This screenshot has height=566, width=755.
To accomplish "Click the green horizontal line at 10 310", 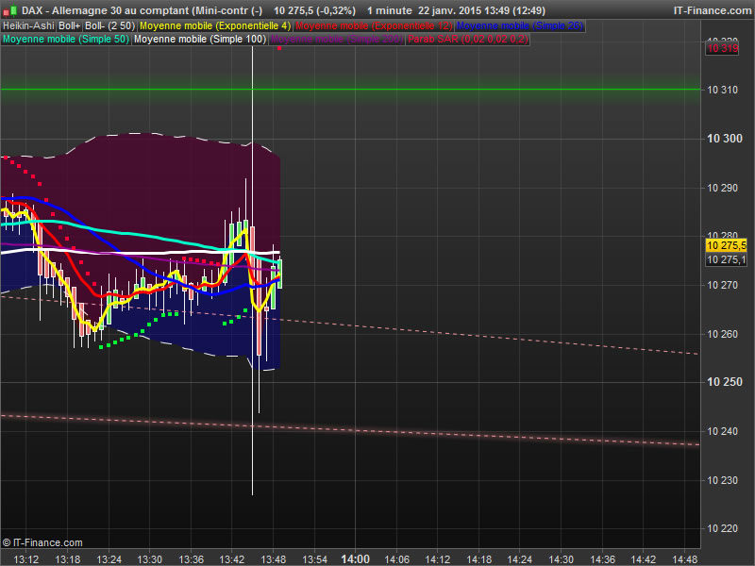I will pyautogui.click(x=350, y=89).
